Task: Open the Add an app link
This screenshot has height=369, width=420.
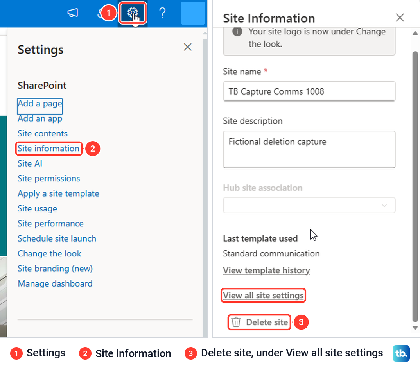Action: [x=40, y=118]
